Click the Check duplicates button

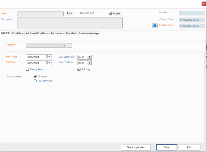coord(136,147)
